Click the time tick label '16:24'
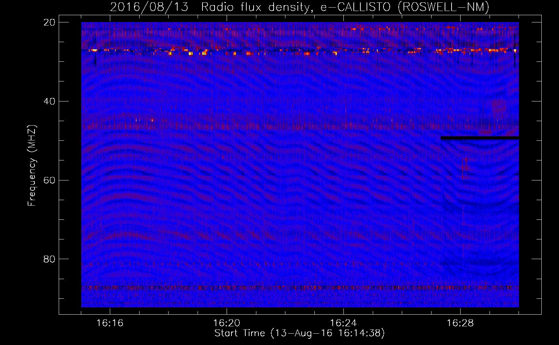The image size is (559, 345). click(343, 323)
